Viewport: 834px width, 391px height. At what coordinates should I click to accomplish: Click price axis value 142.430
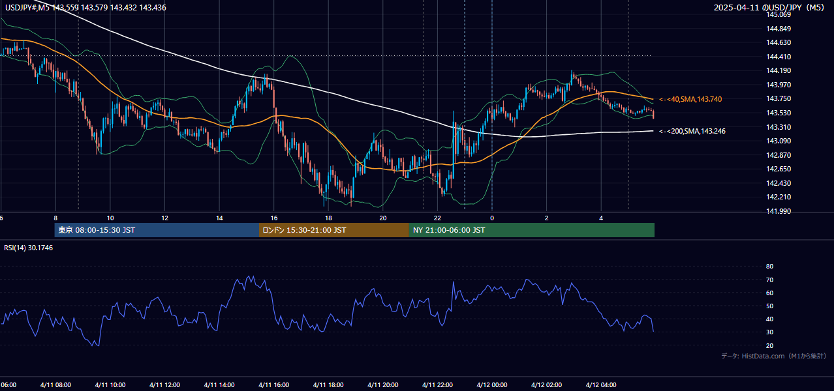tap(778, 183)
